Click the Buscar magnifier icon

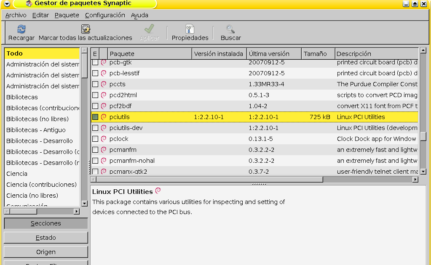click(230, 29)
